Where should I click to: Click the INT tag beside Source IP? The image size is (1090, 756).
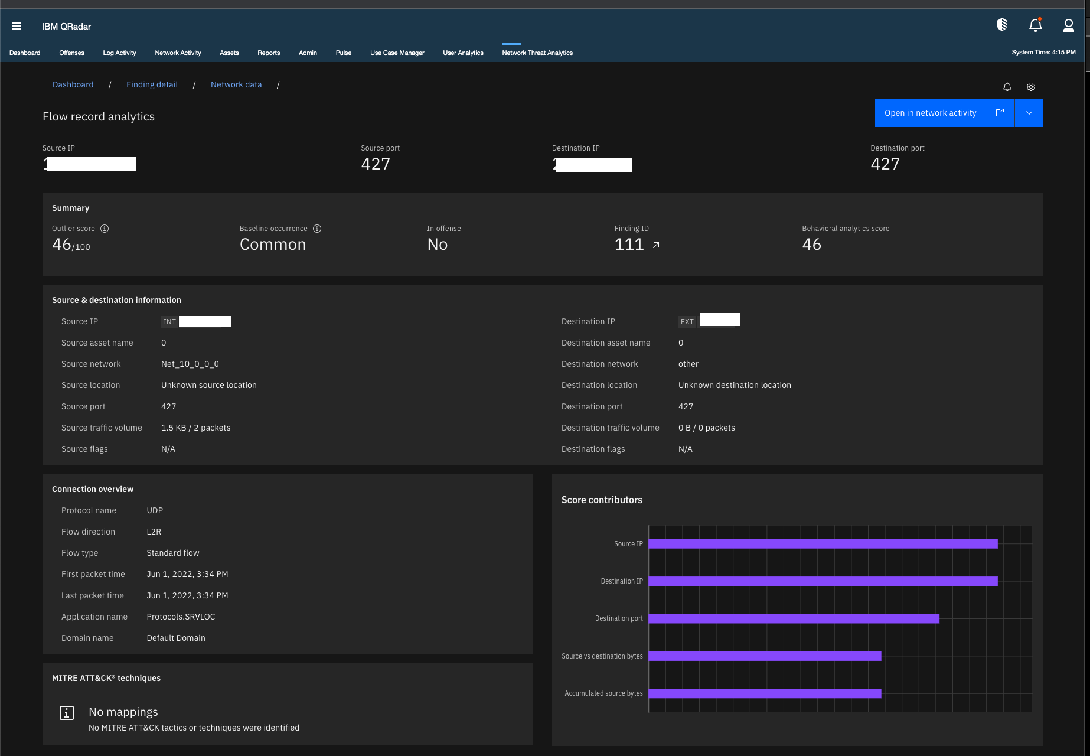169,322
